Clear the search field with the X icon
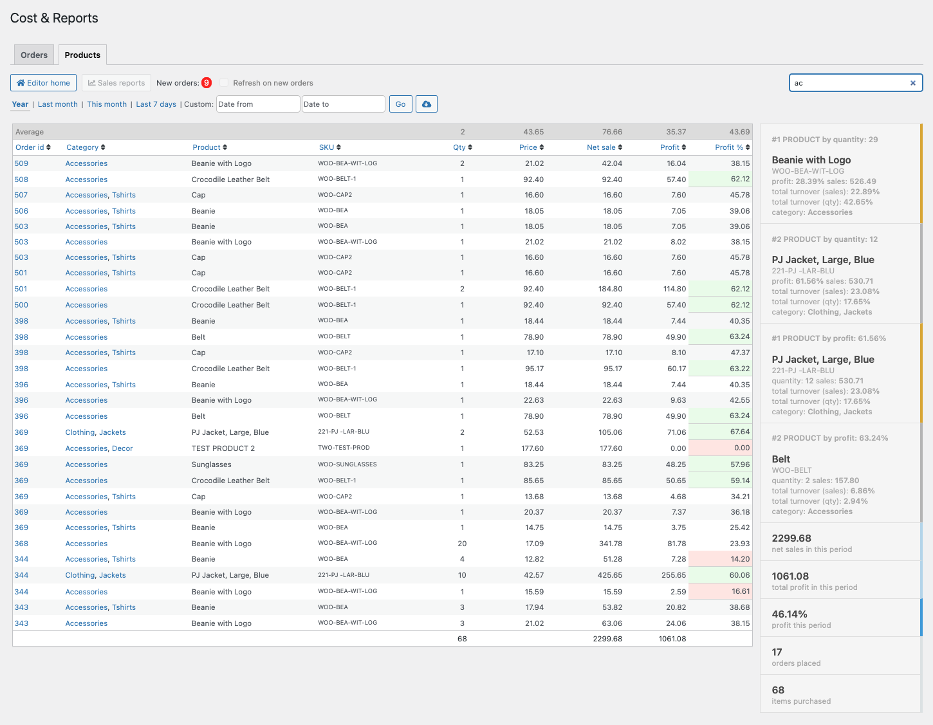The height and width of the screenshot is (725, 933). (912, 83)
